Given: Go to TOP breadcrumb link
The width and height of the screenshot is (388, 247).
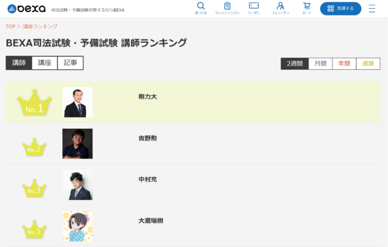Looking at the screenshot, I should [x=11, y=26].
